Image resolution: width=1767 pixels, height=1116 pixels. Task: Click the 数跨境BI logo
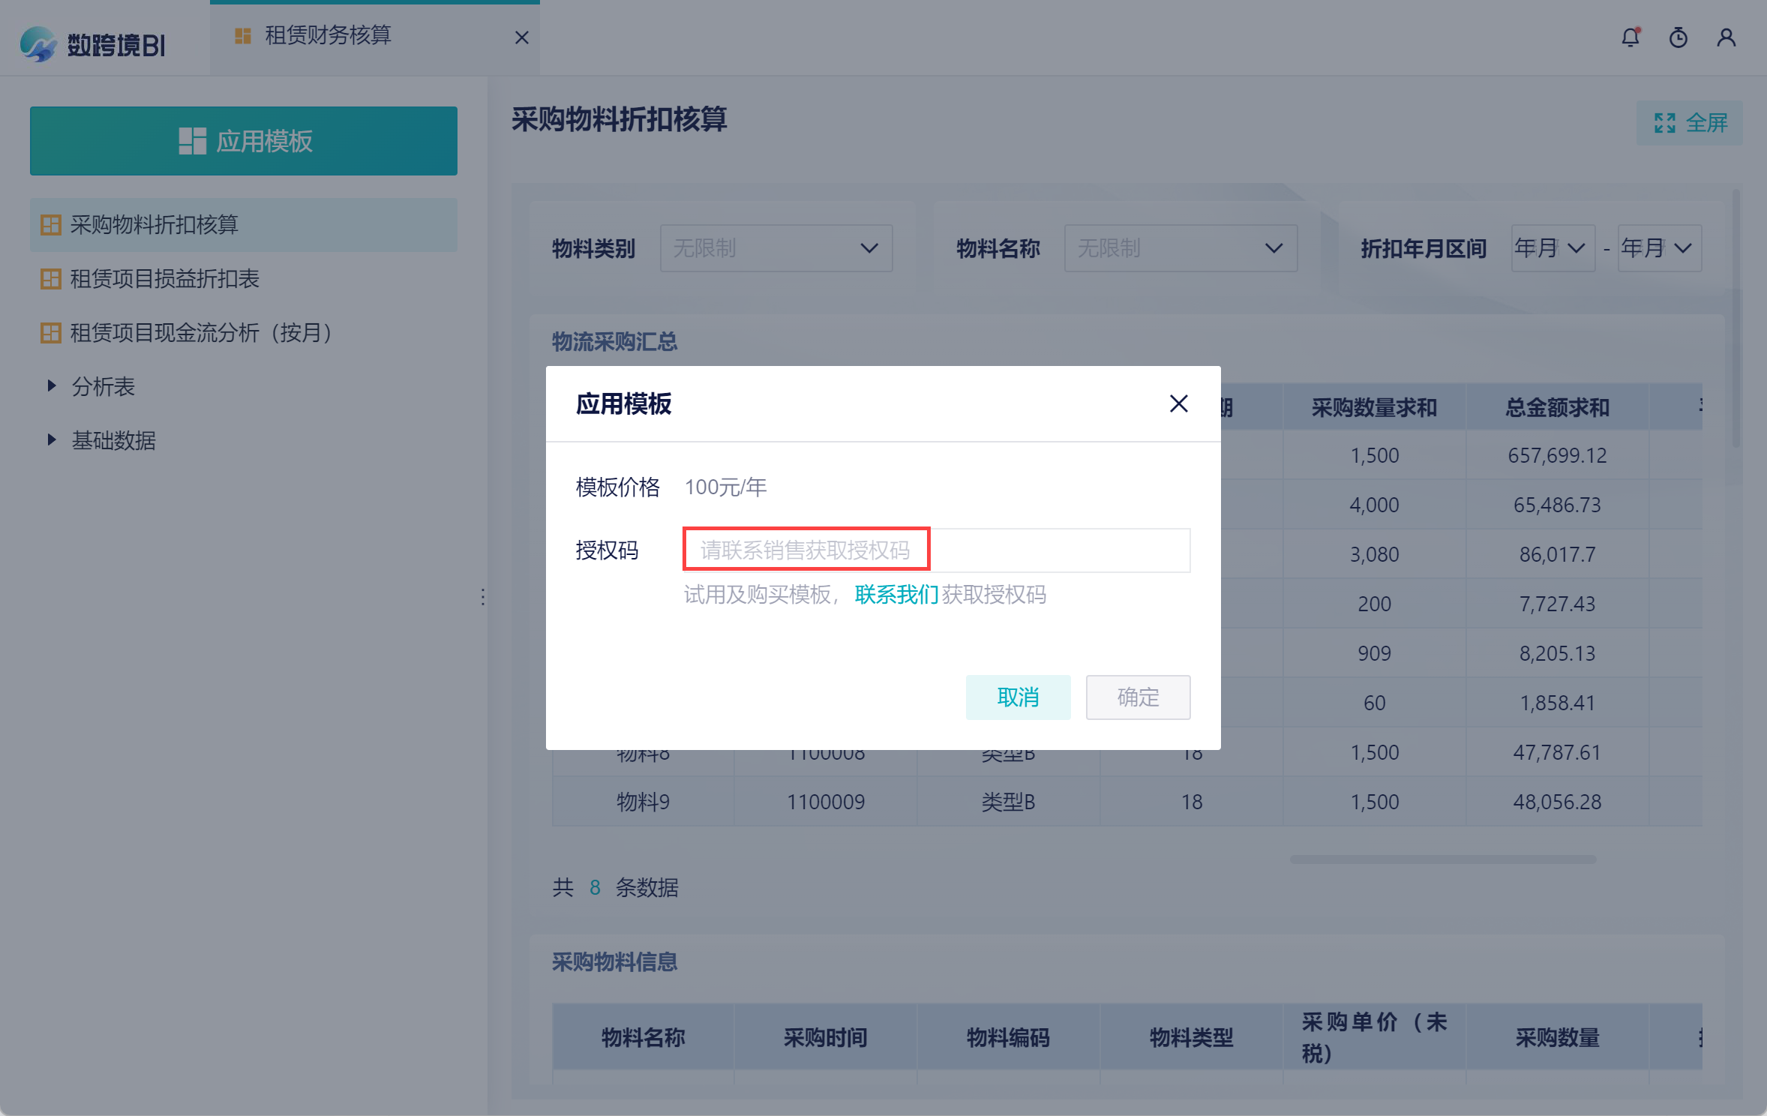pos(92,43)
